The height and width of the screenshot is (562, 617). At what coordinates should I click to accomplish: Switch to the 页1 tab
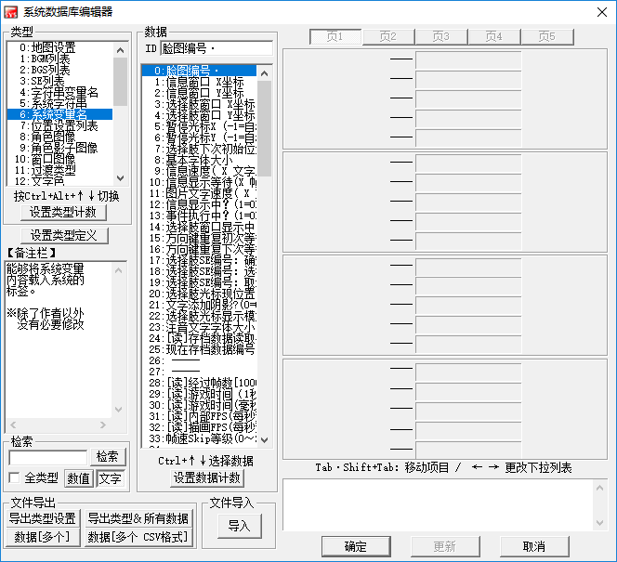[x=335, y=37]
